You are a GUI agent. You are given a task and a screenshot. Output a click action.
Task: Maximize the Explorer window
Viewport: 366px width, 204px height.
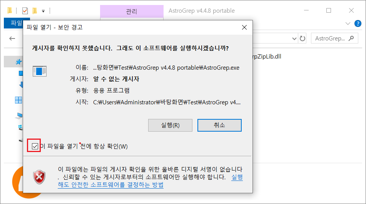tap(329, 10)
